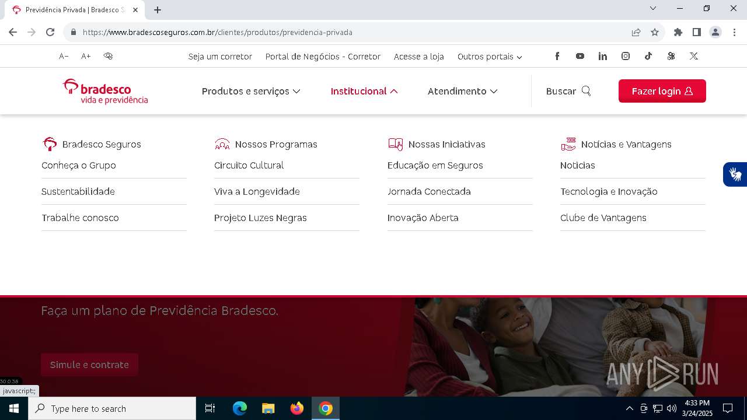Open Chrome profile avatar
Image resolution: width=747 pixels, height=420 pixels.
click(x=715, y=32)
